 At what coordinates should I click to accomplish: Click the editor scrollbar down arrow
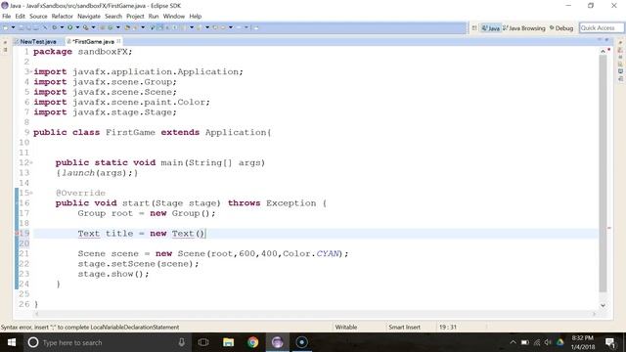[603, 305]
